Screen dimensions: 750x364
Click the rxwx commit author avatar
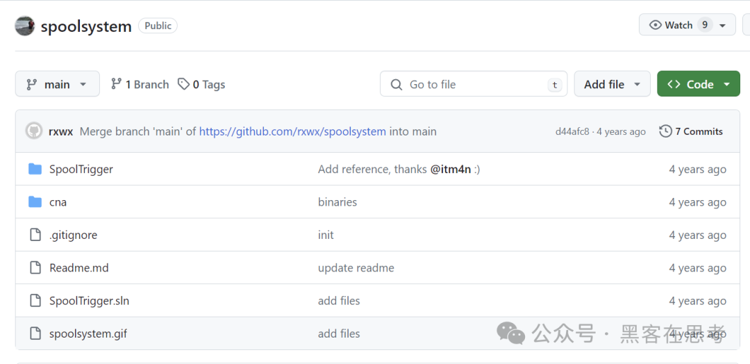click(x=34, y=131)
